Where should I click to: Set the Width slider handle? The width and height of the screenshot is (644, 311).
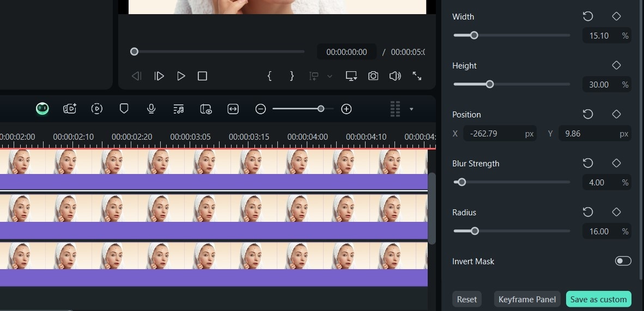pos(474,35)
